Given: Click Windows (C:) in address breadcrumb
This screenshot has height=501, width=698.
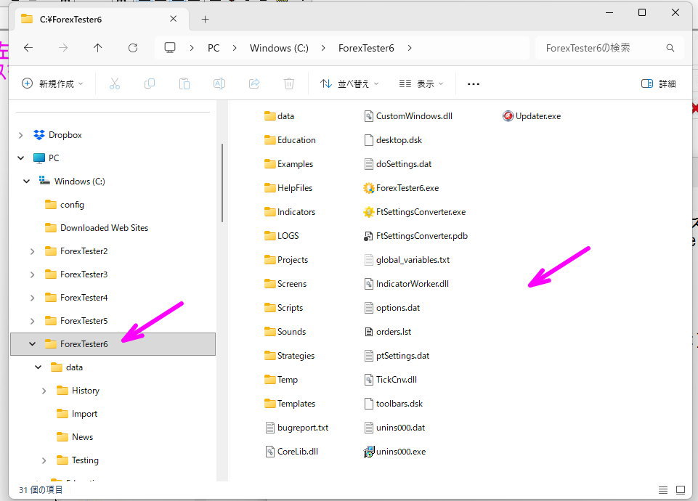Looking at the screenshot, I should point(279,48).
